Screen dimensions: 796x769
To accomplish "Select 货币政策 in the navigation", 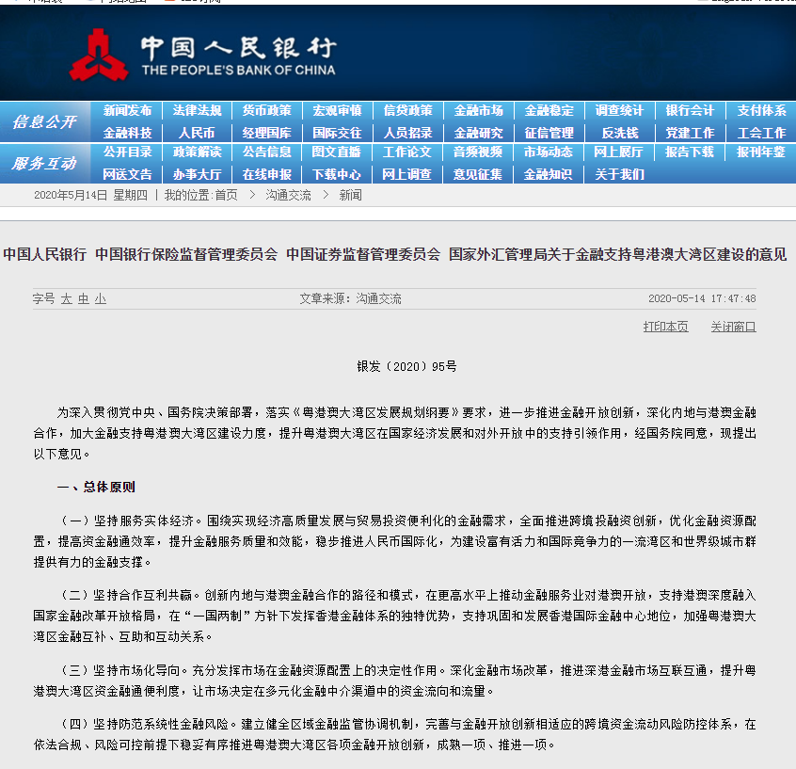I will point(267,110).
